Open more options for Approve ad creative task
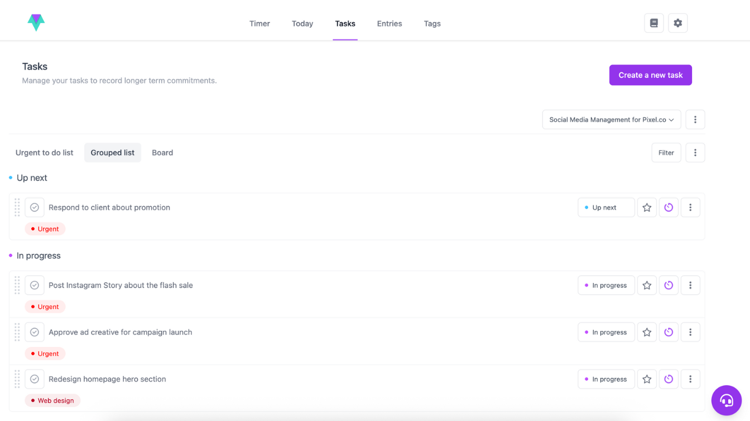Screen dimensions: 750x421 pyautogui.click(x=690, y=332)
